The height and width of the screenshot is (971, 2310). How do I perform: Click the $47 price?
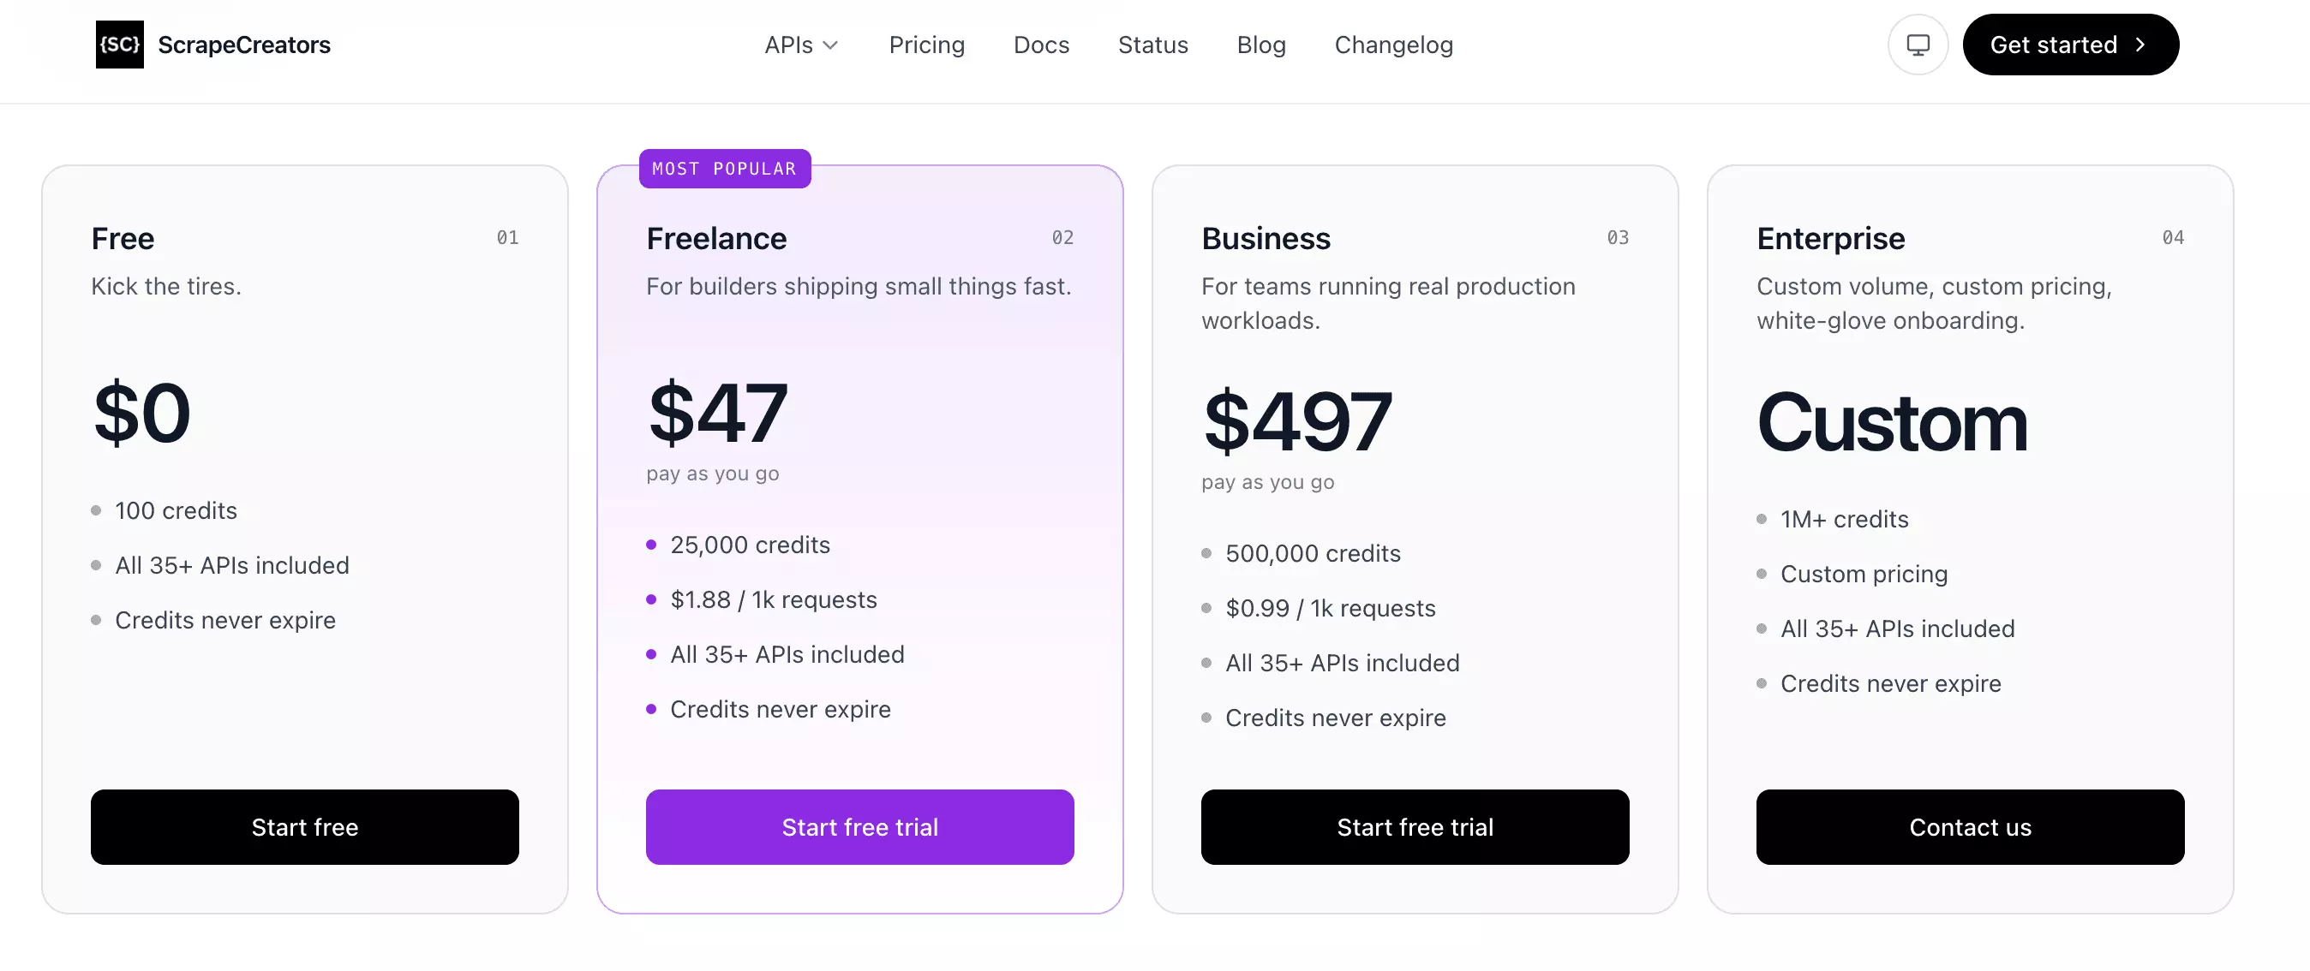pos(717,412)
